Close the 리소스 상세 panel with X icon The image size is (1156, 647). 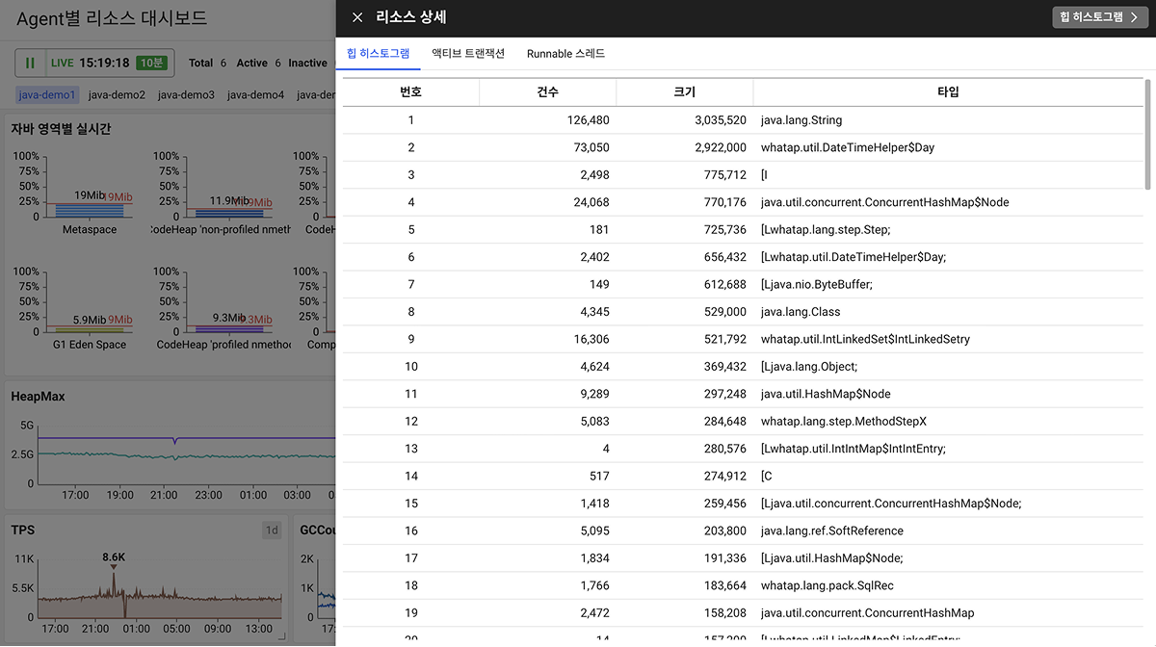357,17
